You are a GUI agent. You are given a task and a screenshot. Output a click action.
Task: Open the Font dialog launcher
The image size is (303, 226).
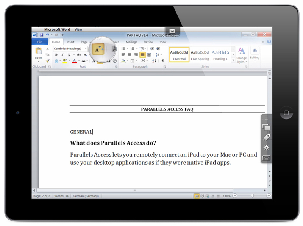click(x=116, y=67)
